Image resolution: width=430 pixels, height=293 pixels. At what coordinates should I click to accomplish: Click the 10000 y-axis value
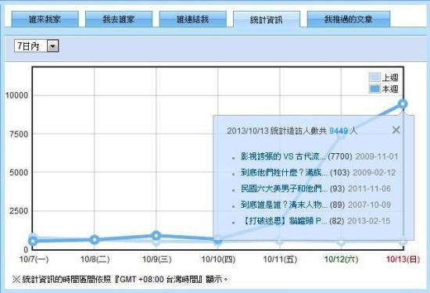tap(16, 95)
